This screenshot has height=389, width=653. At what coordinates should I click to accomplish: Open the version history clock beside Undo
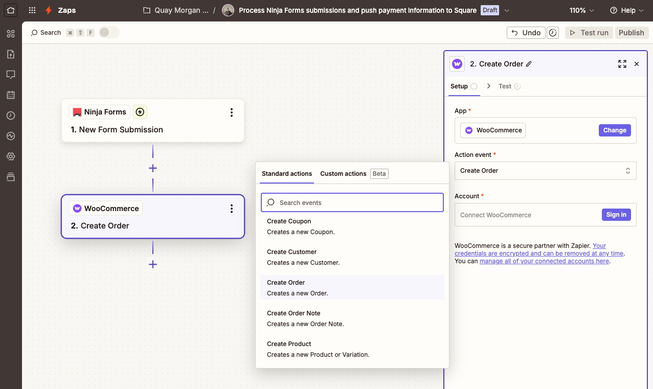[x=553, y=33]
